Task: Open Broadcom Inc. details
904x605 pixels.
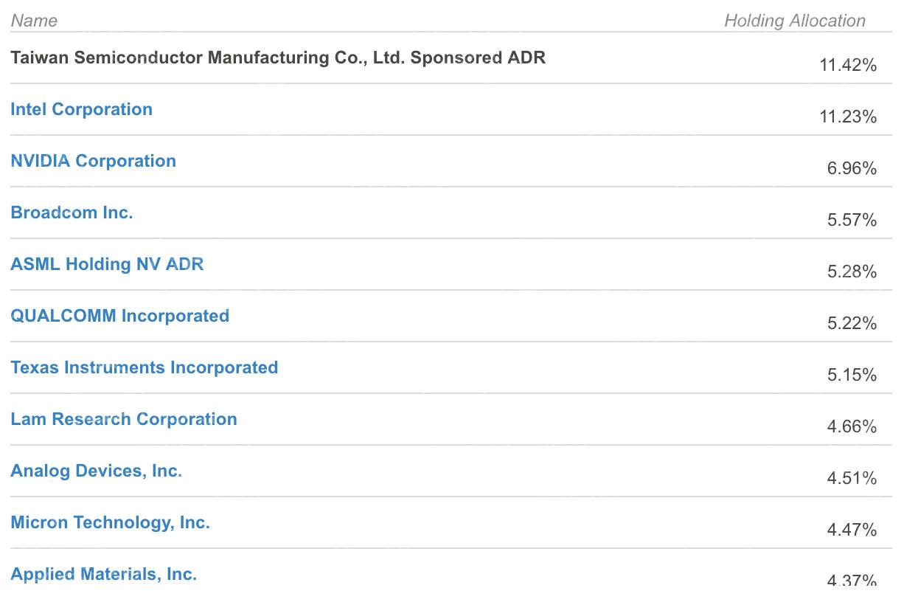Action: tap(72, 212)
